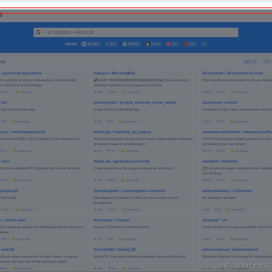Open the 哔哩哔哩 quick navigation shortcut

coord(131,44)
